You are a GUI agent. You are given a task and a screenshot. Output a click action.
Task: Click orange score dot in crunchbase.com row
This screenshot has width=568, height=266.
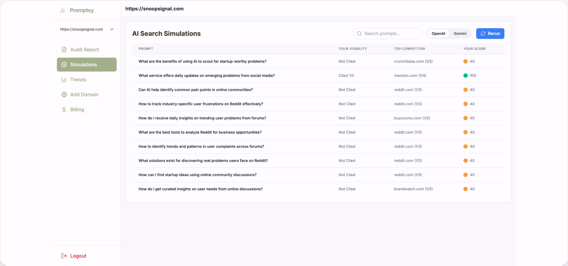466,61
